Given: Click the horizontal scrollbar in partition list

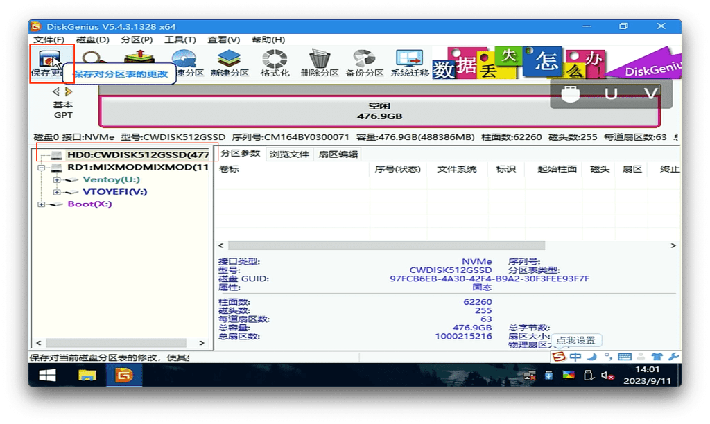Looking at the screenshot, I should 444,245.
